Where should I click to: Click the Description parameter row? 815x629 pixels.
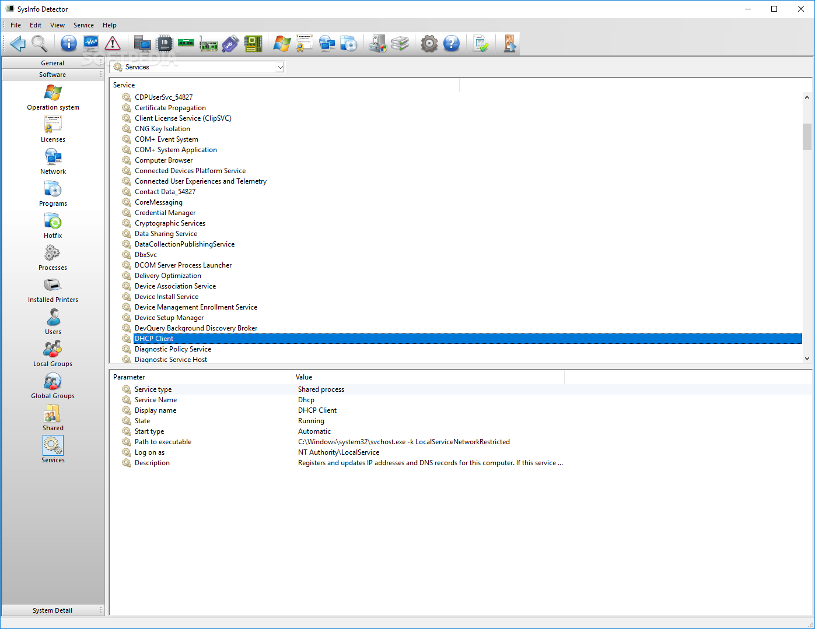pyautogui.click(x=461, y=463)
